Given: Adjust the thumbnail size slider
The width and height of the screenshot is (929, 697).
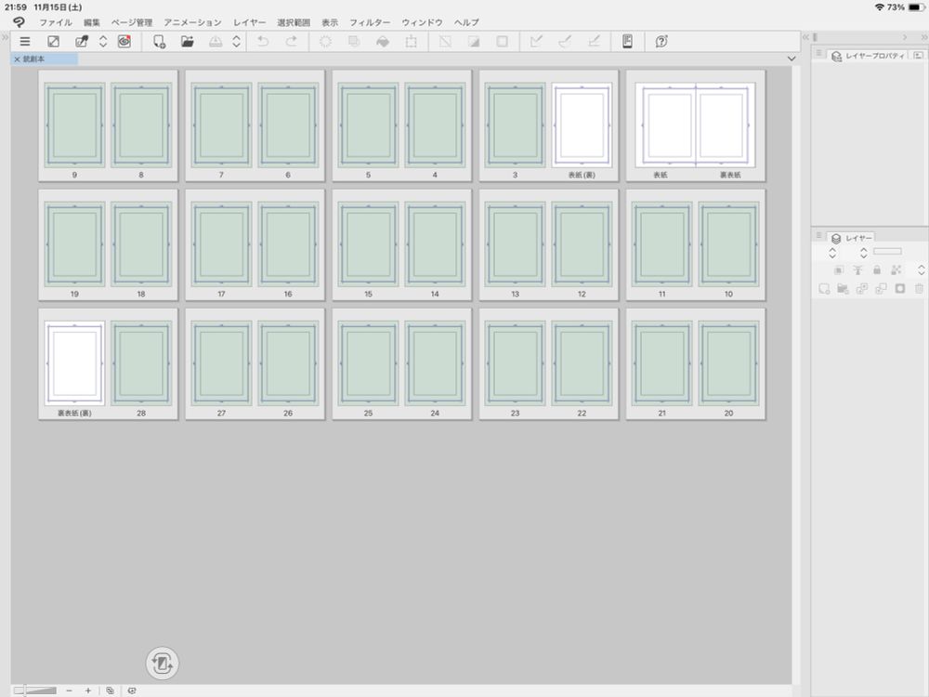Looking at the screenshot, I should 35,690.
